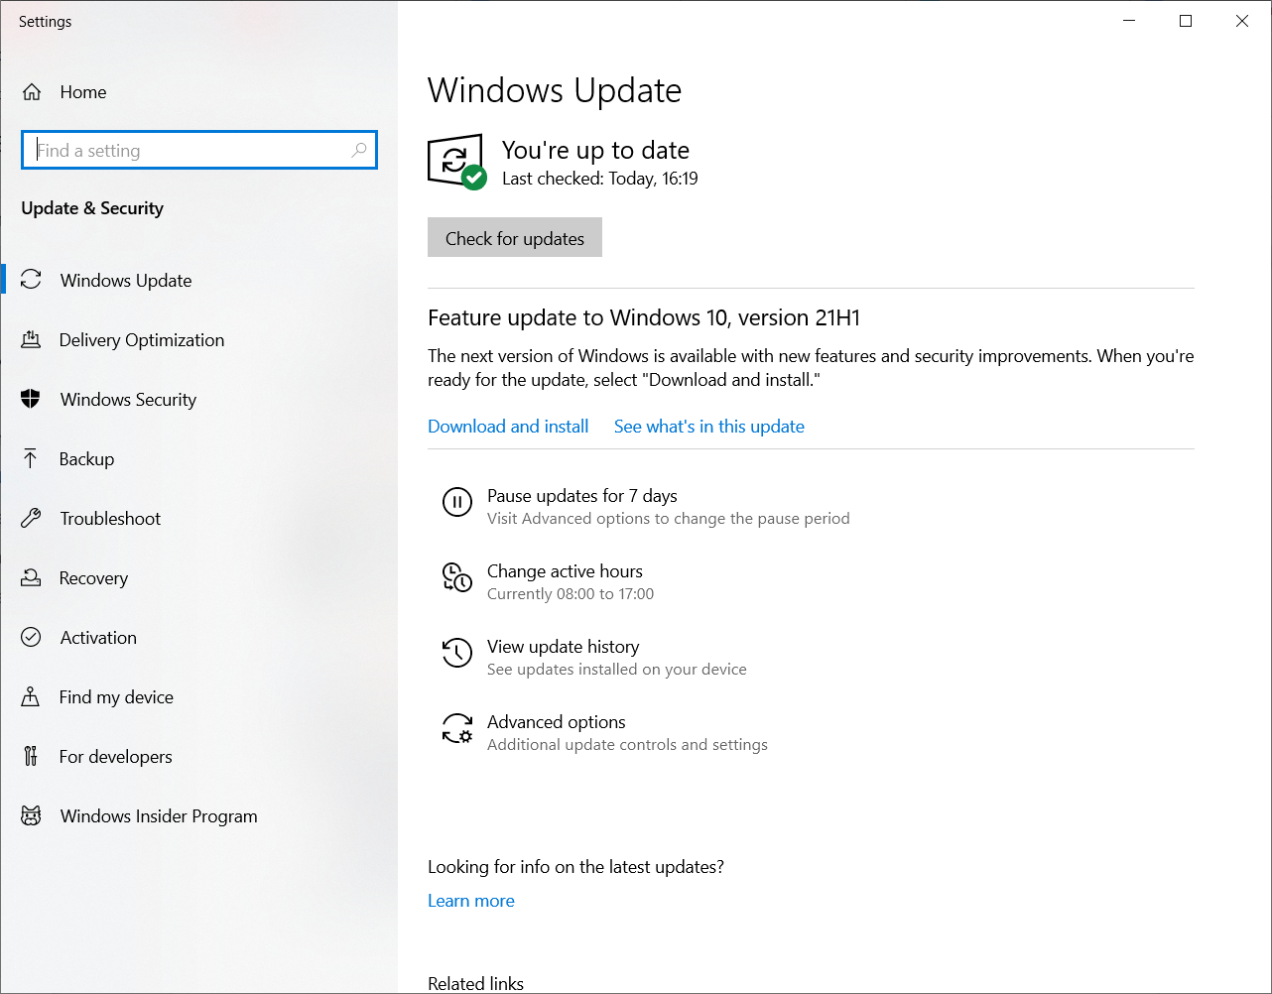This screenshot has width=1272, height=994.
Task: Click the Delivery Optimization icon
Action: point(31,339)
